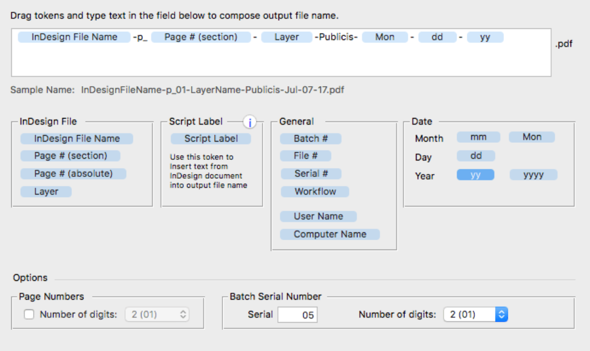Open Page Numbers digits dropdown

(x=157, y=314)
